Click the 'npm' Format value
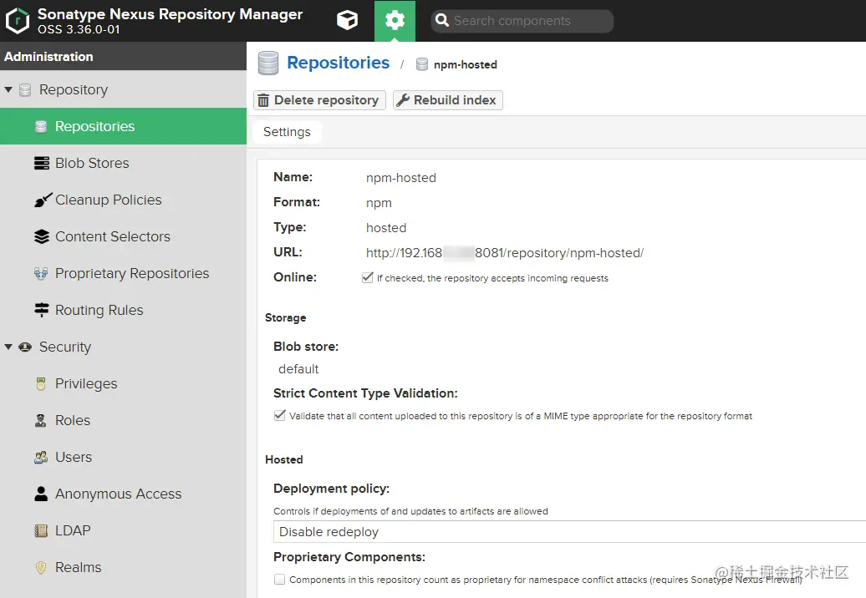The width and height of the screenshot is (866, 598). (x=379, y=203)
